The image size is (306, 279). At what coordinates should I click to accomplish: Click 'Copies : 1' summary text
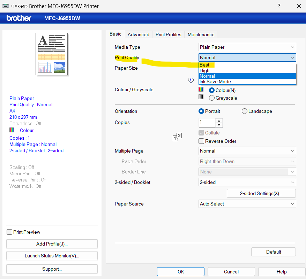point(20,138)
